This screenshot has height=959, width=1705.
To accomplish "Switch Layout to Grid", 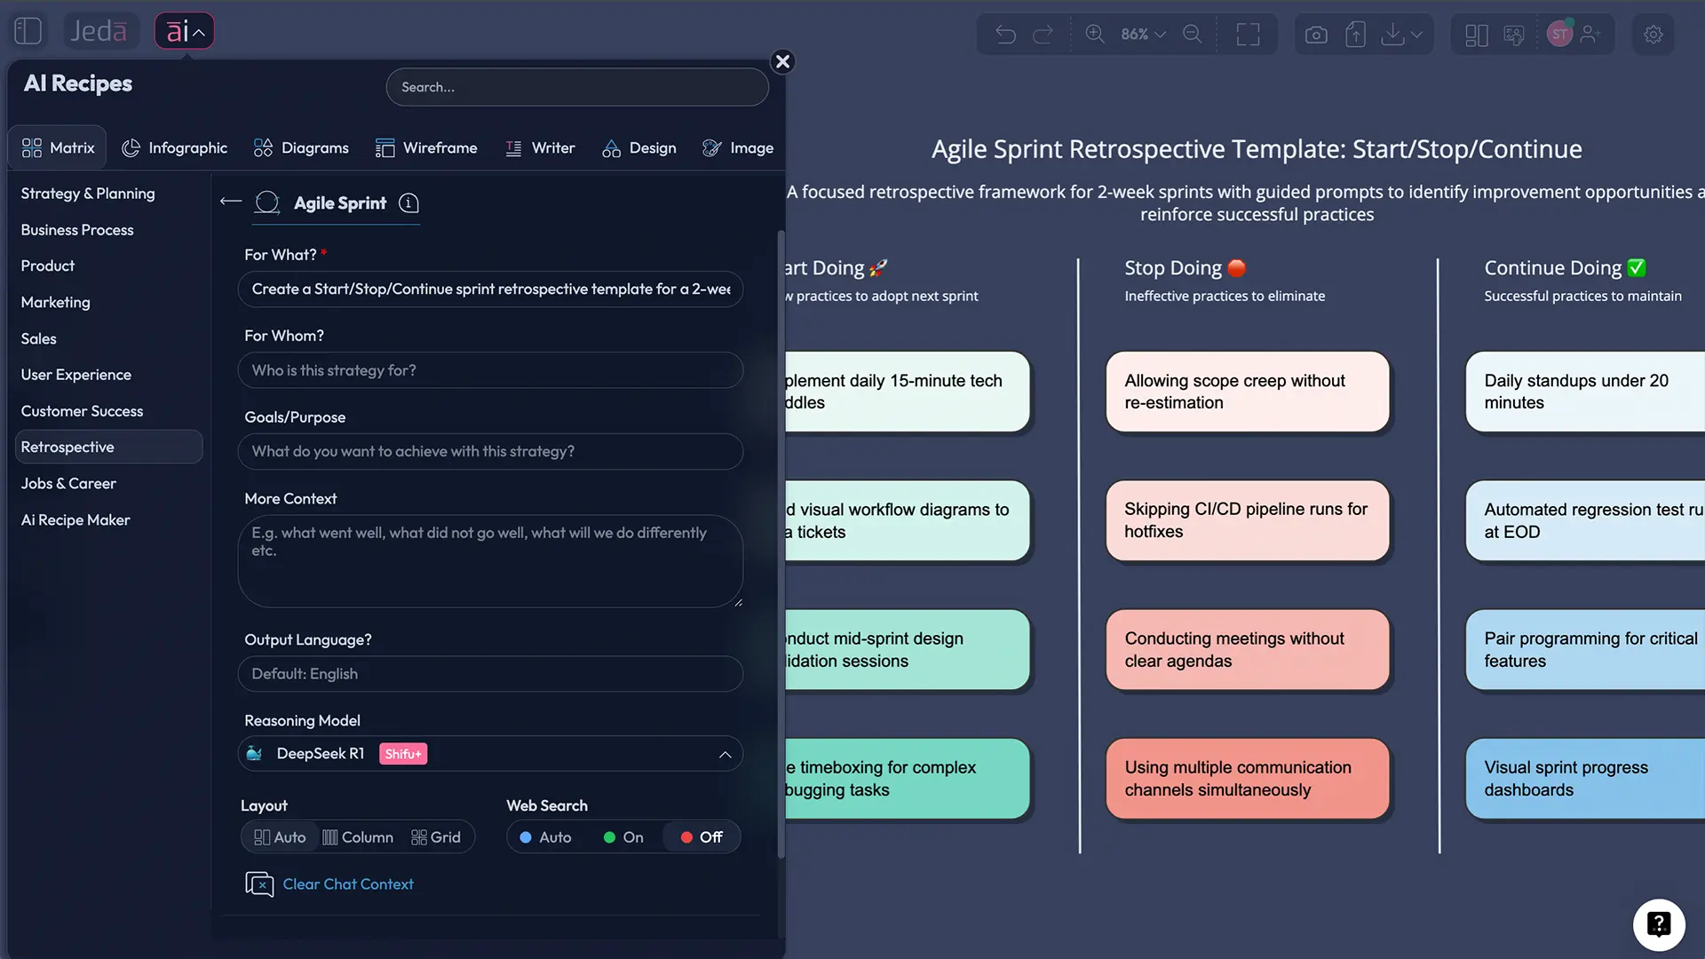I will 436,836.
